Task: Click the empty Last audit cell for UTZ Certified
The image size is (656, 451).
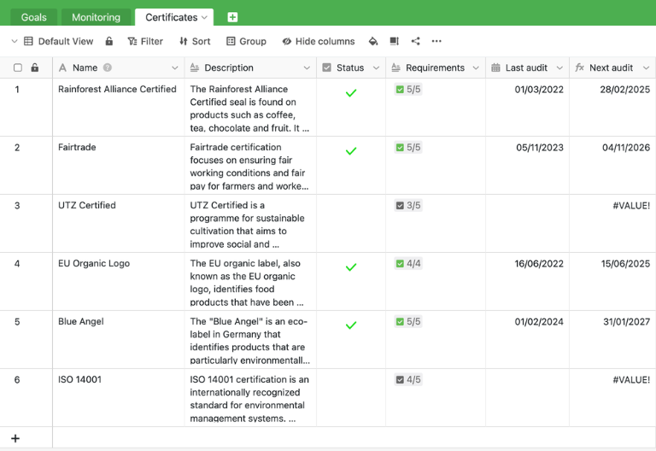Action: (527, 224)
